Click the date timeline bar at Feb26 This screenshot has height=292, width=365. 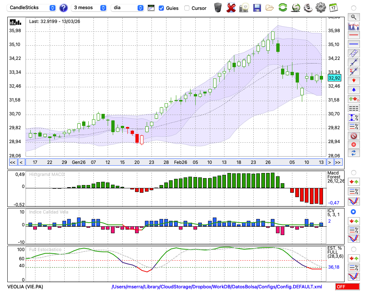pyautogui.click(x=180, y=162)
